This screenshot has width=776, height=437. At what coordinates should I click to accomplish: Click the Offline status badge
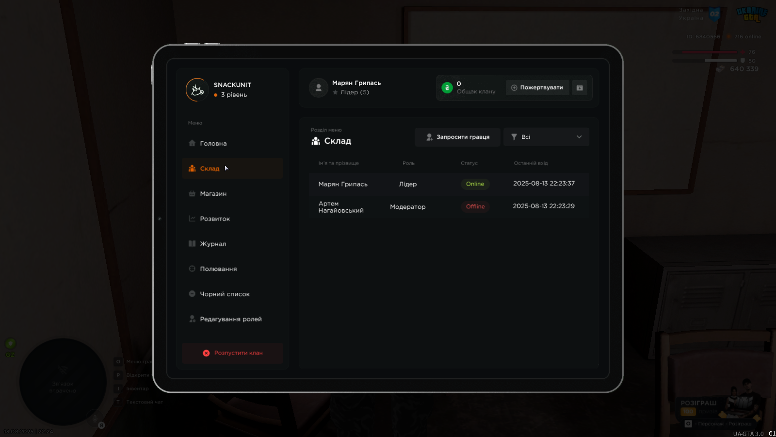click(x=475, y=206)
